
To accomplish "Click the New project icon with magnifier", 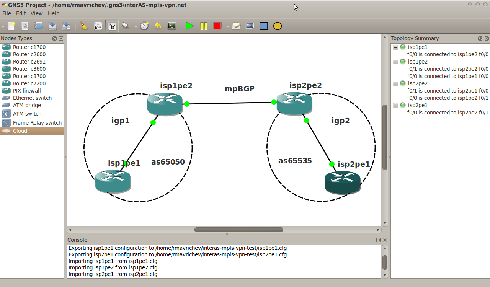I will click(25, 26).
